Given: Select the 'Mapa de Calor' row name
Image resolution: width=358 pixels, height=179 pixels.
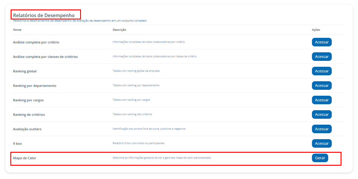Looking at the screenshot, I should tap(25, 158).
